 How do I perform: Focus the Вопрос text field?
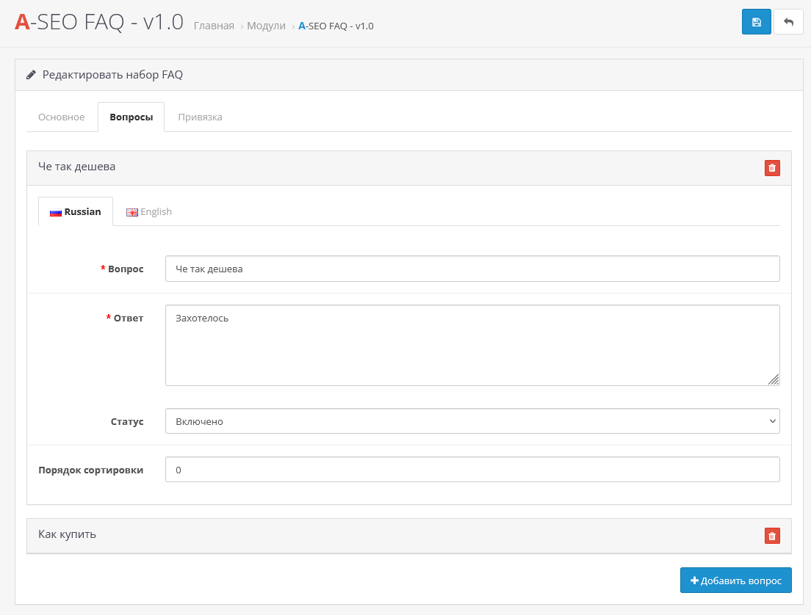point(472,269)
